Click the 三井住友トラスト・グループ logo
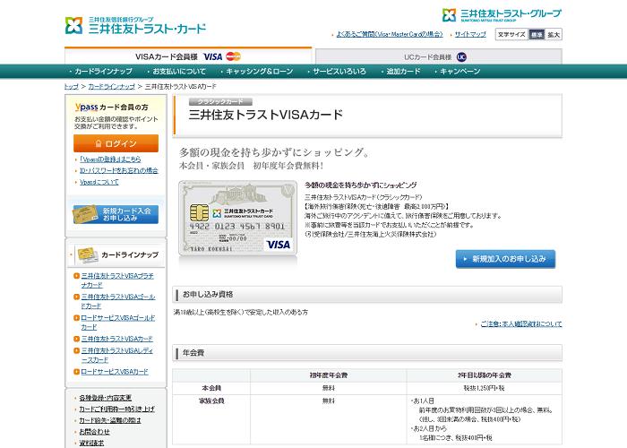This screenshot has width=627, height=448. (x=502, y=15)
